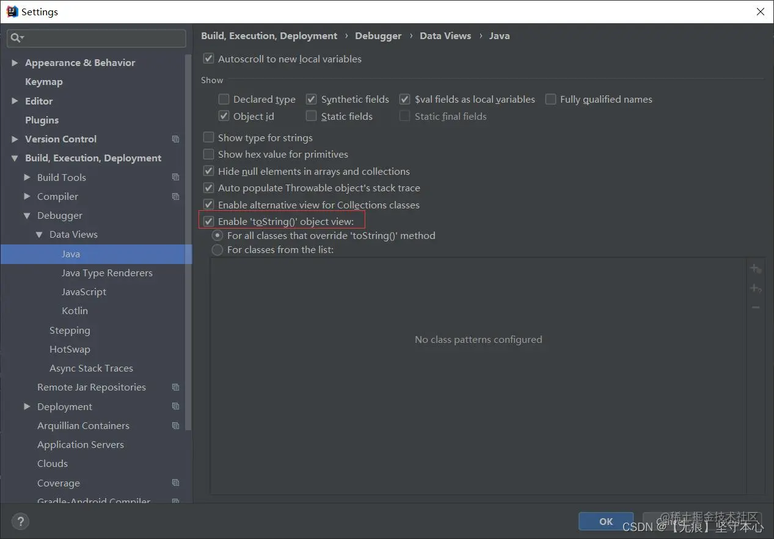Open Application Servers settings
Image resolution: width=774 pixels, height=539 pixels.
click(81, 445)
